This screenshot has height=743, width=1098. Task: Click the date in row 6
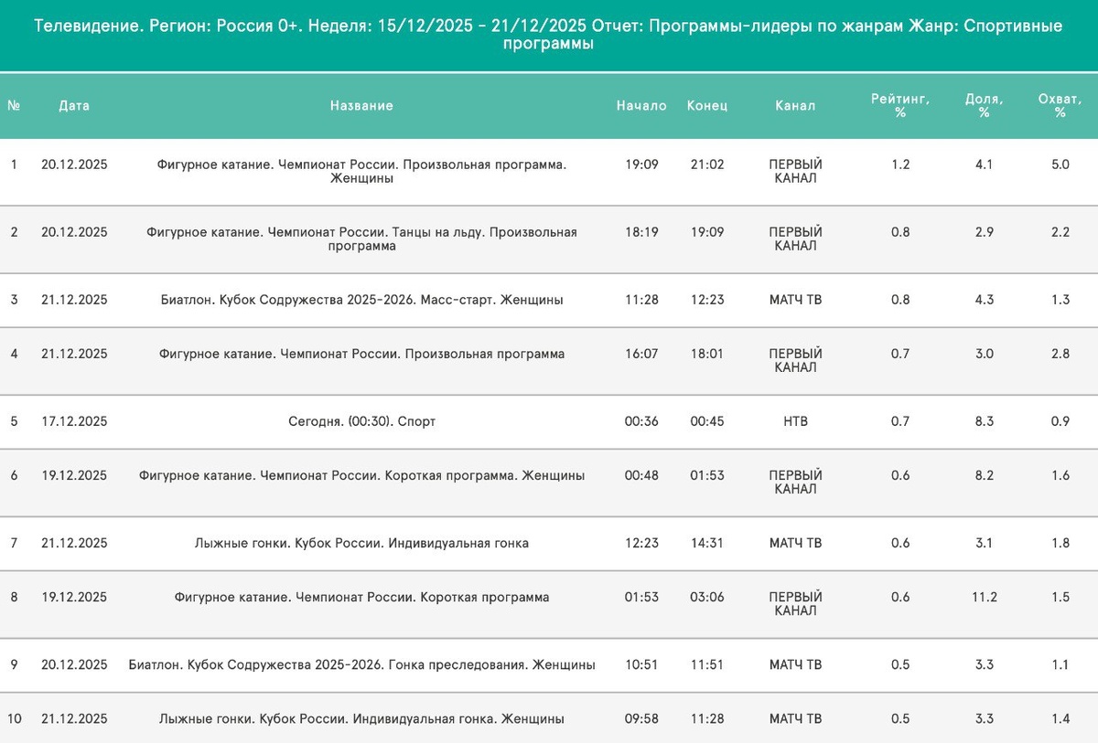74,475
